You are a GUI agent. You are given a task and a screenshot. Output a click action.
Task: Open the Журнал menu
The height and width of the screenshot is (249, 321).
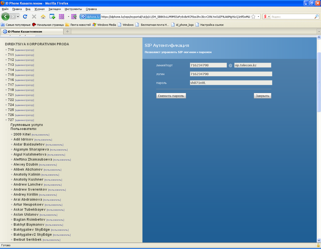[x=39, y=9]
